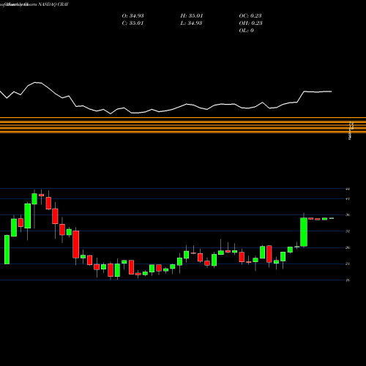Click the price axis label '44'
The height and width of the screenshot is (366, 366).
348,189
